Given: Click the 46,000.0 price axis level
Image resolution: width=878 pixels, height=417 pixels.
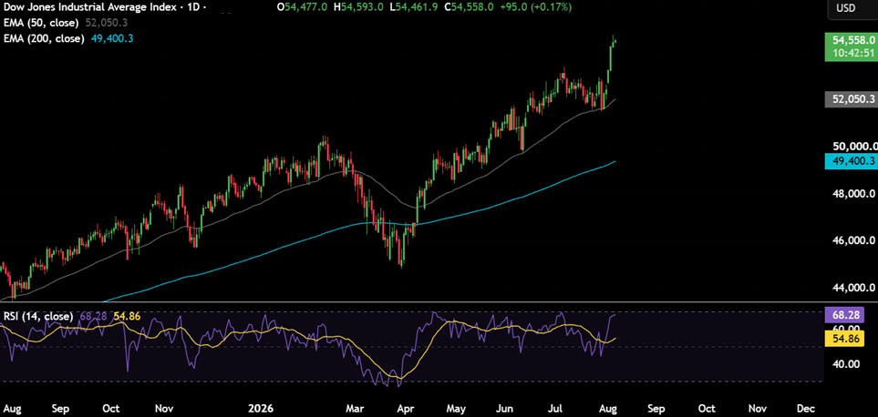Looking at the screenshot, I should [x=853, y=241].
